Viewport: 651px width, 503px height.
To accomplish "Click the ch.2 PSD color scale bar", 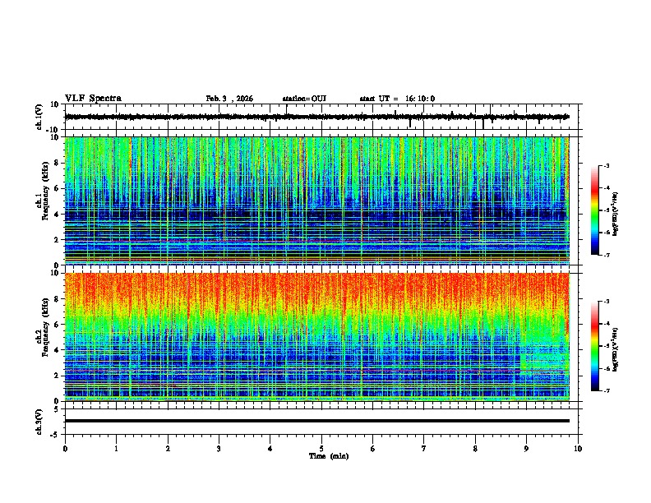I will point(594,346).
